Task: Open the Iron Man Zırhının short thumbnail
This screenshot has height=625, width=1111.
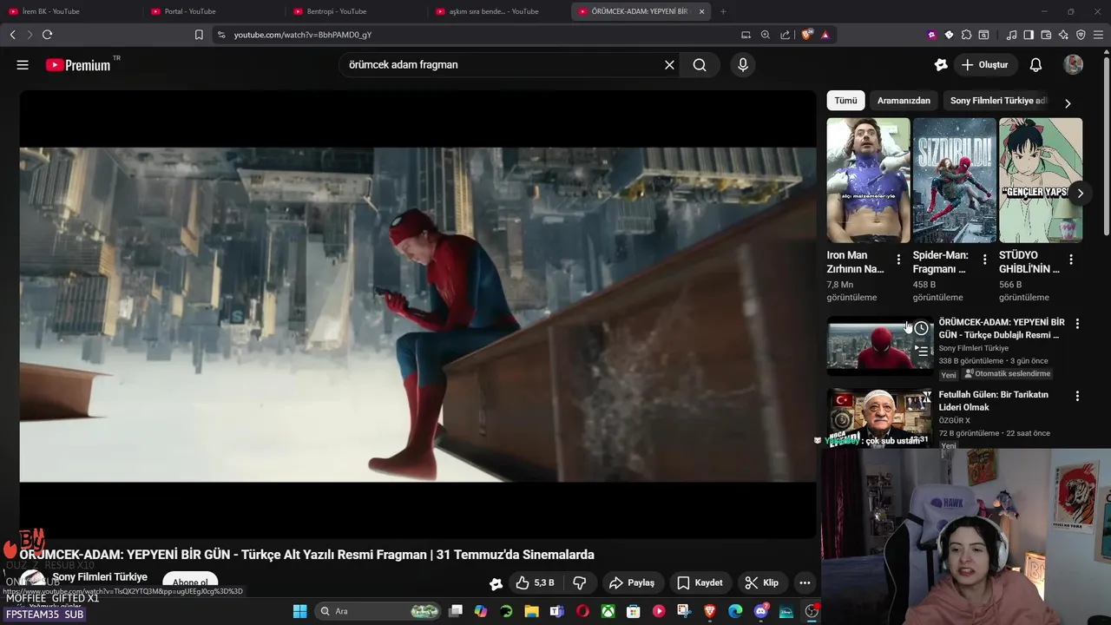Action: [868, 180]
